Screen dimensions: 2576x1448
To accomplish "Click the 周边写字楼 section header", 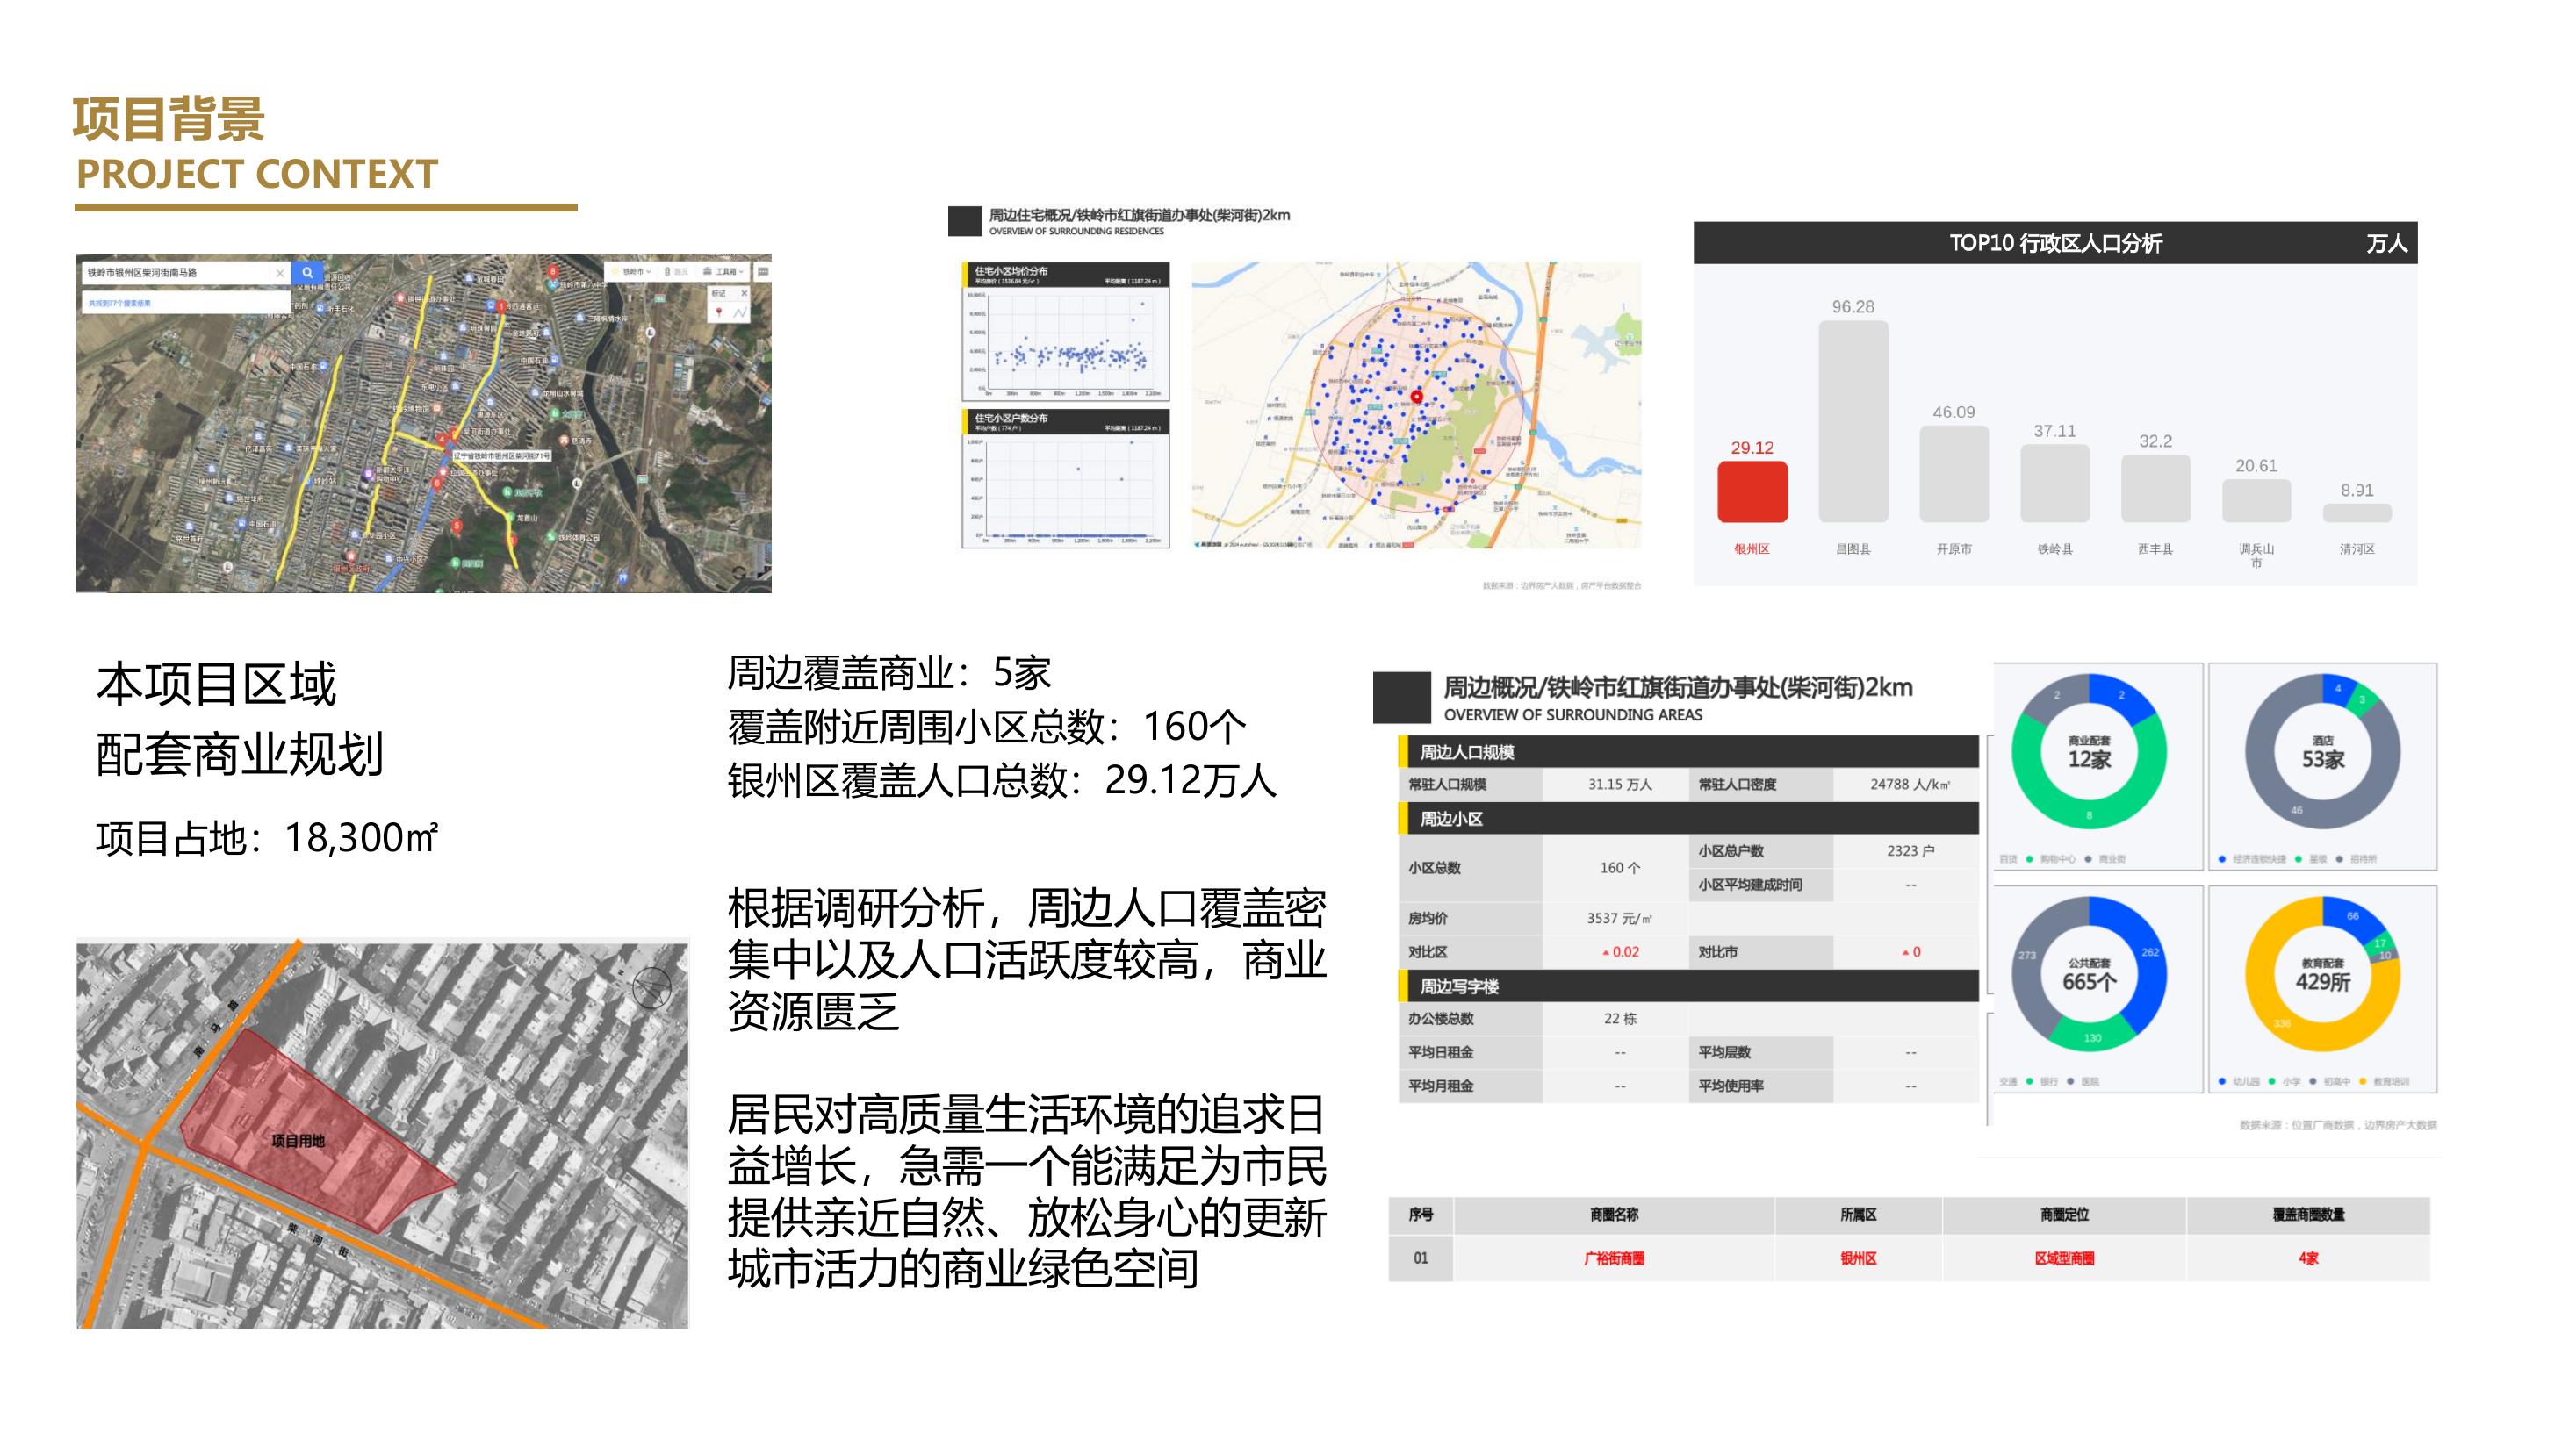I will 1688,986.
